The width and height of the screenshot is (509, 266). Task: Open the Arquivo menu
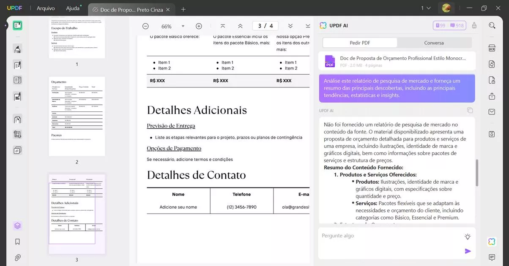point(45,8)
